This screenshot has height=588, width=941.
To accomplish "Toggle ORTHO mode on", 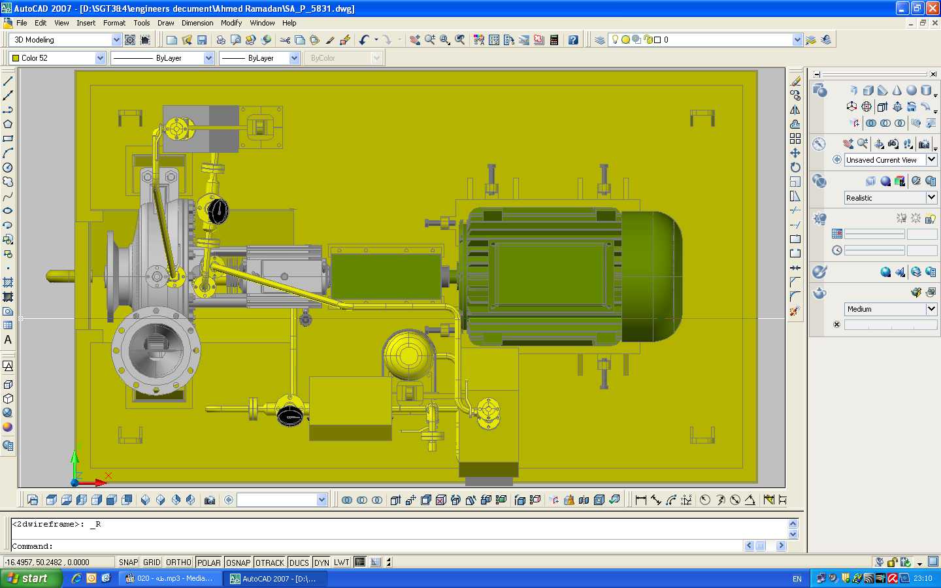I will [178, 562].
